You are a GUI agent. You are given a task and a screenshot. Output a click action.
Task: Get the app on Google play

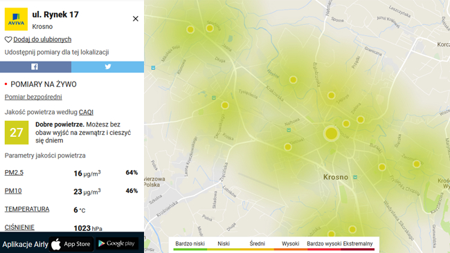[x=117, y=244]
